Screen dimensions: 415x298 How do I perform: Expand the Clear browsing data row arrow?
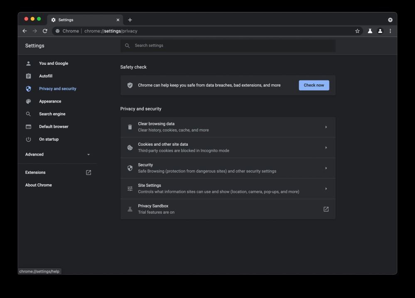326,127
